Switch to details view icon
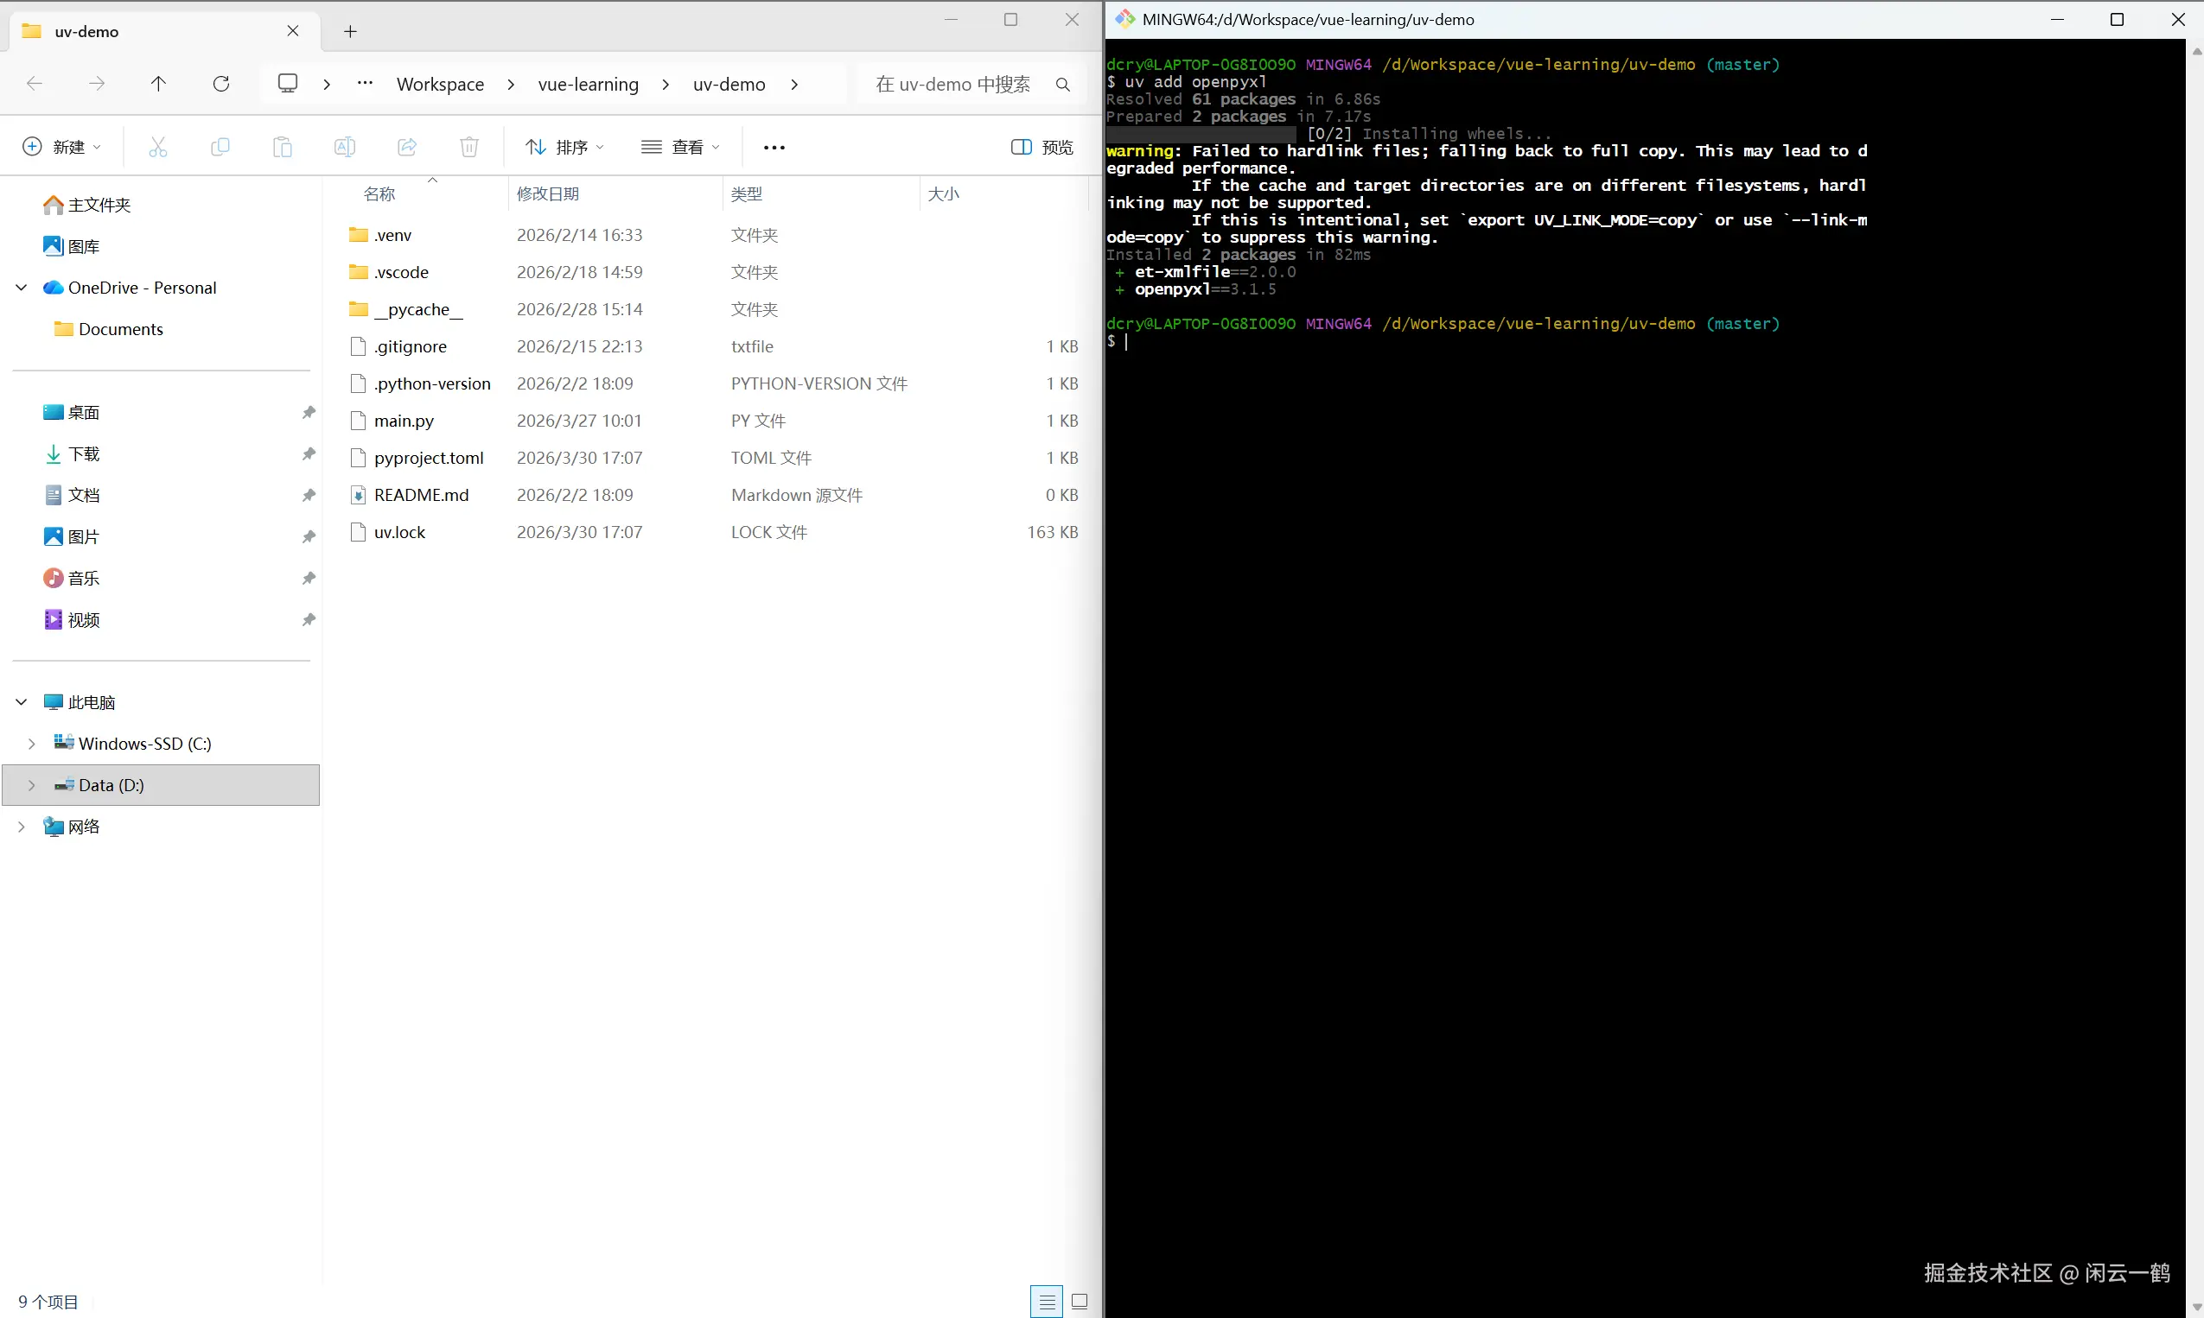 [1047, 1302]
